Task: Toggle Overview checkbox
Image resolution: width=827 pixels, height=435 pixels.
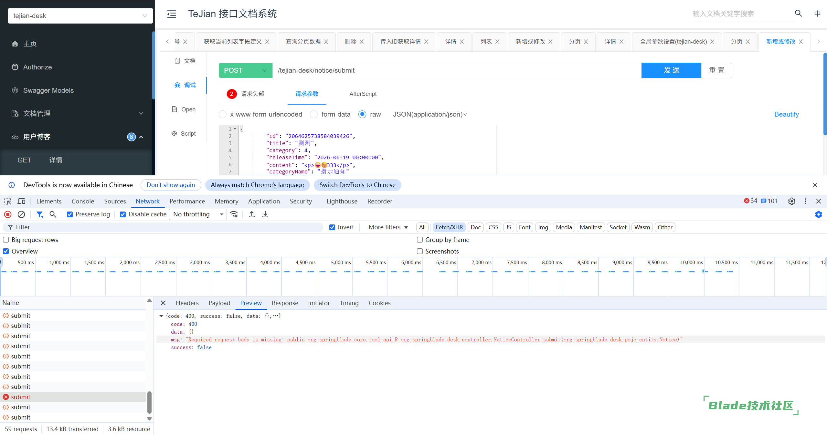Action: pos(6,251)
